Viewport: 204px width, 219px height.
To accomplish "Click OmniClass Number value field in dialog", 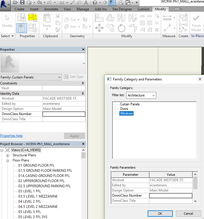I will click(x=171, y=196).
